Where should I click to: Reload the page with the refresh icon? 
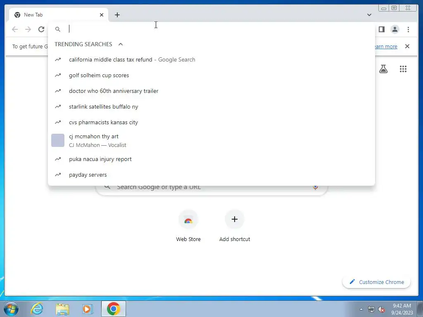point(41,29)
